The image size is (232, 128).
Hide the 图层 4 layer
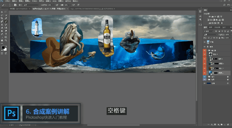point(204,59)
